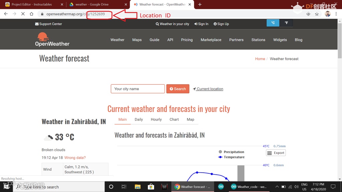
Task: Click location permission icon in address bar
Action: click(308, 14)
